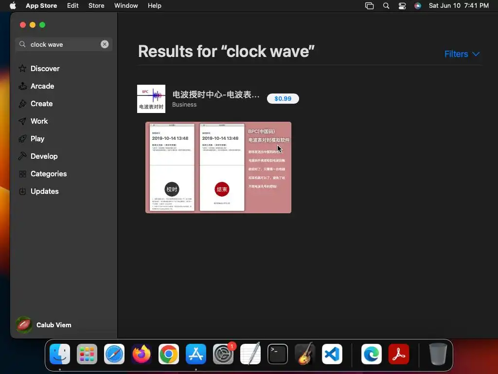The image size is (498, 374).
Task: Open the Create section
Action: 42,103
